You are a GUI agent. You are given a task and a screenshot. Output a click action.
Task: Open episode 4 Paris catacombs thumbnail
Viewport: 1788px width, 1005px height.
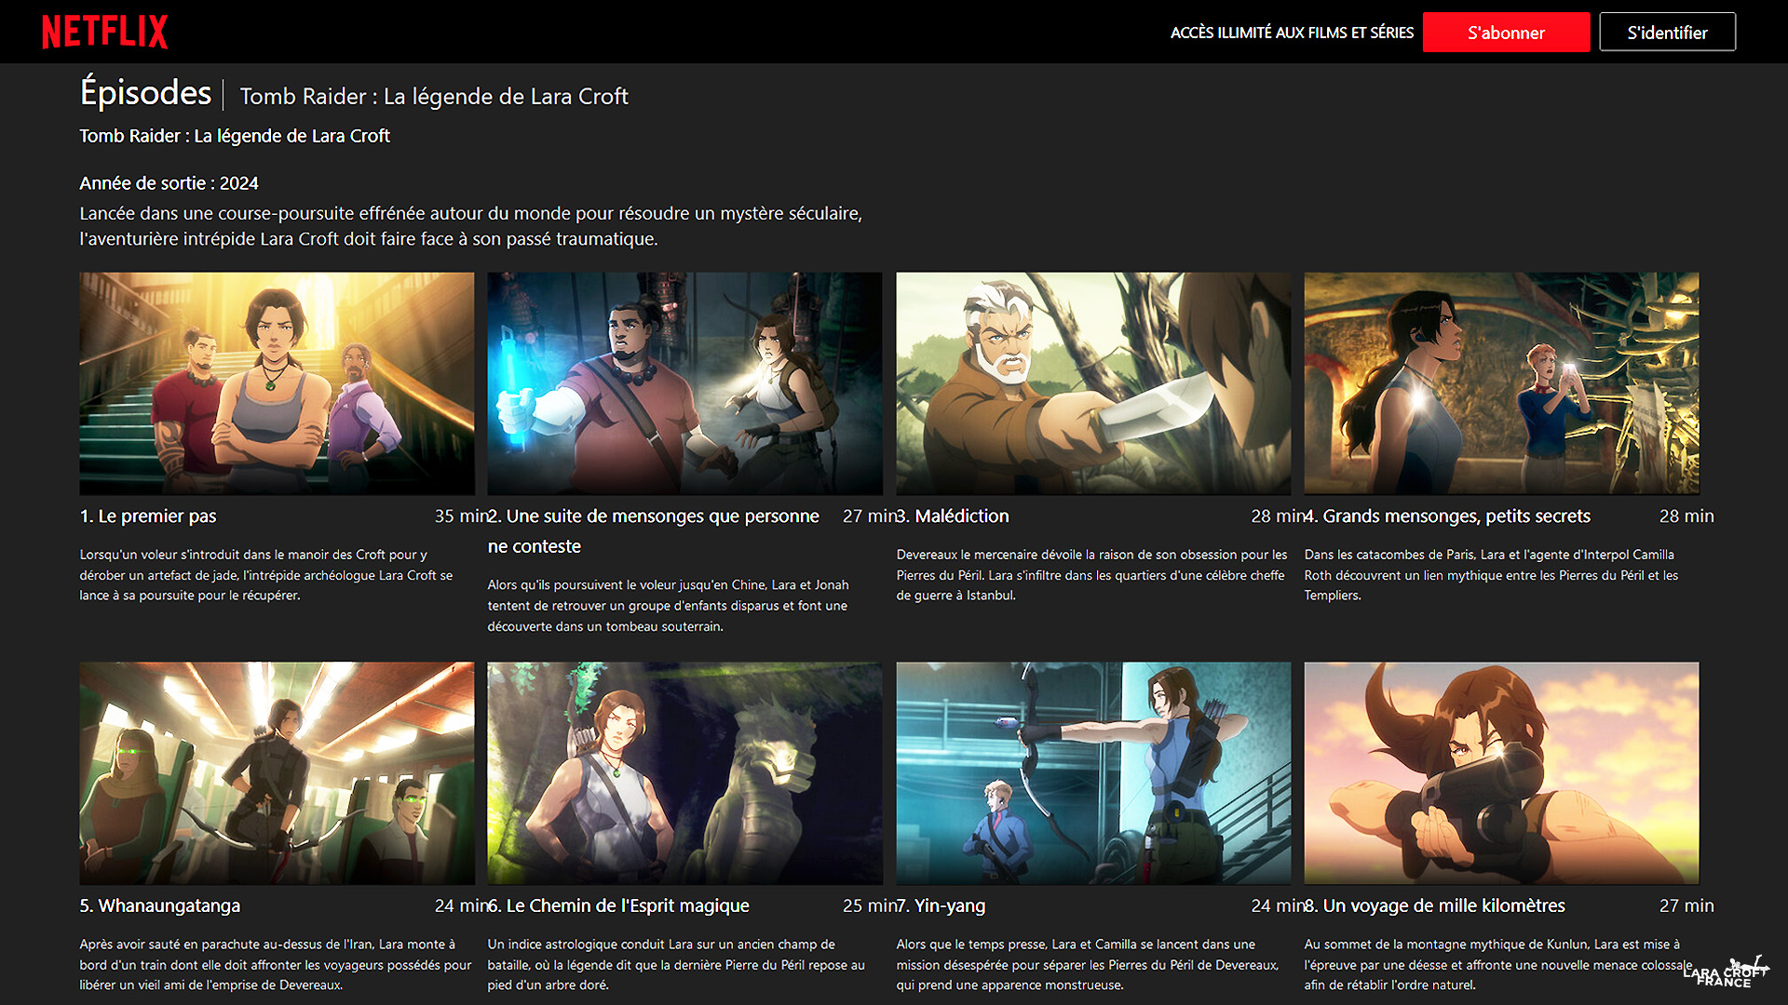tap(1500, 382)
